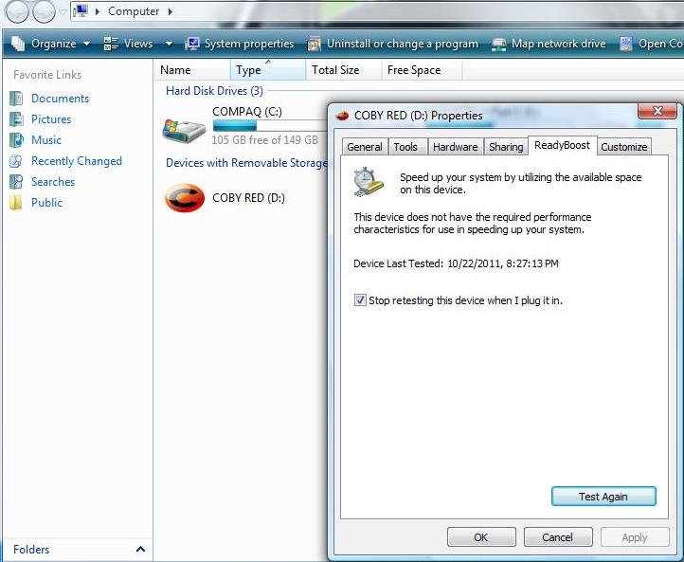This screenshot has height=562, width=684.
Task: Open Music in Favorite Links
Action: click(x=46, y=140)
